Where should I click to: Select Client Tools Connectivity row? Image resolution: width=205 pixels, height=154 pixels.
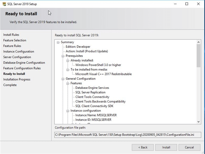coord(92,97)
